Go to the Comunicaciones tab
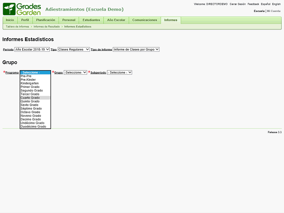 145,20
